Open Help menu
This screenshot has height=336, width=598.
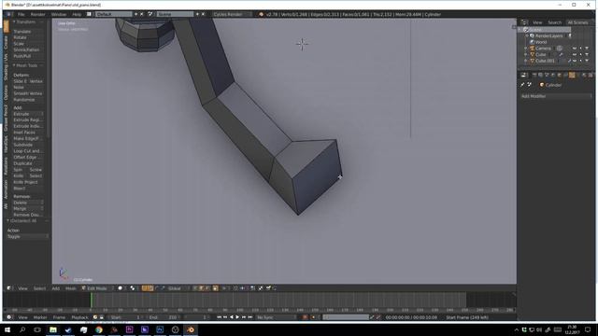pyautogui.click(x=77, y=14)
